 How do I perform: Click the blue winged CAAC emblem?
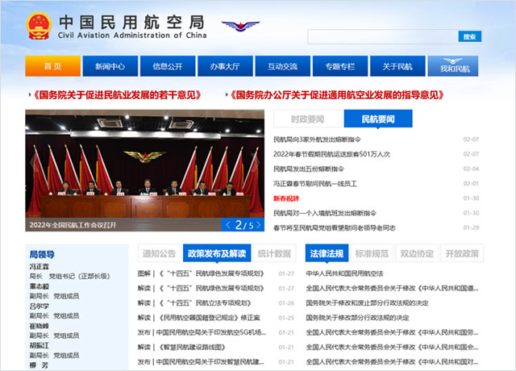[x=240, y=26]
